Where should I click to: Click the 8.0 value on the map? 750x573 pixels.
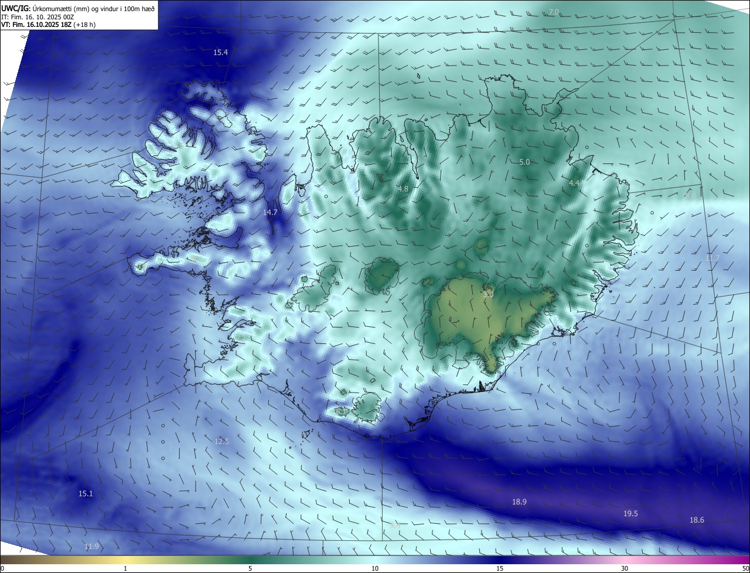tap(690, 196)
